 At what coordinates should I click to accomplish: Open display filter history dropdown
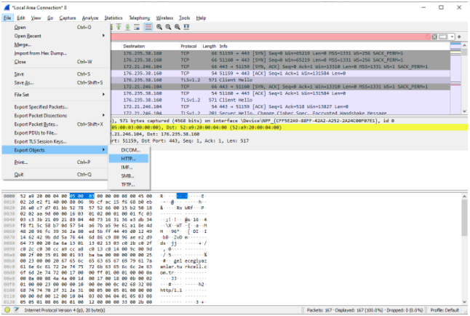point(452,36)
